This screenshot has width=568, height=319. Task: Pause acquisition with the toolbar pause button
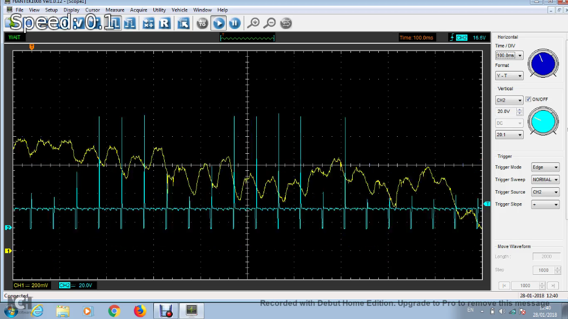(x=235, y=23)
